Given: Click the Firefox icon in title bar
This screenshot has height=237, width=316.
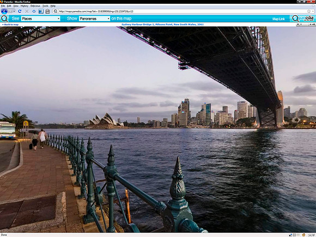Looking at the screenshot, I should [x=2, y=2].
